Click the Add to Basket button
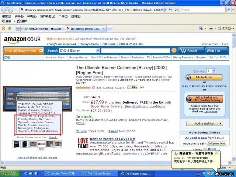 click(x=204, y=77)
